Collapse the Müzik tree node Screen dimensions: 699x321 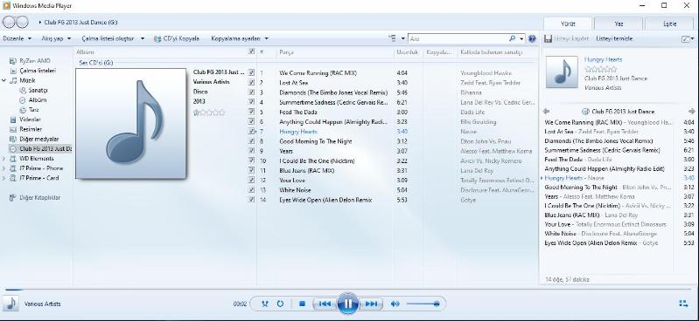4,80
